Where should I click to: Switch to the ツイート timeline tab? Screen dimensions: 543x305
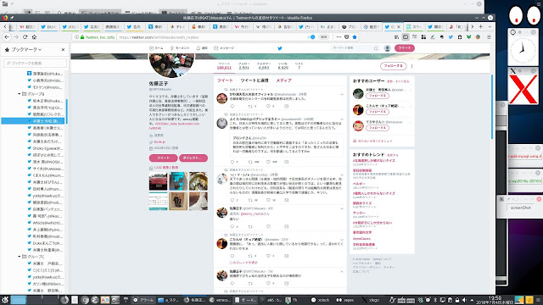click(225, 80)
